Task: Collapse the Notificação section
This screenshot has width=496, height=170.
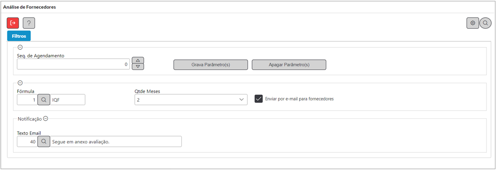Action: tap(45, 119)
